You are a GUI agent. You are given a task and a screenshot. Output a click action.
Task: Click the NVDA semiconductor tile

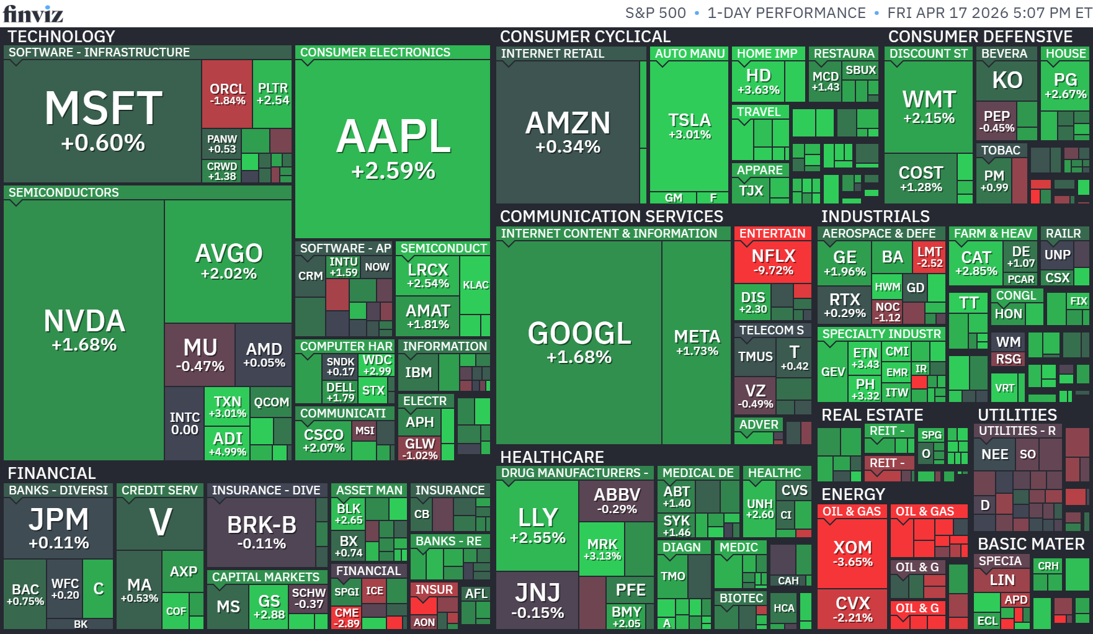[x=84, y=329]
